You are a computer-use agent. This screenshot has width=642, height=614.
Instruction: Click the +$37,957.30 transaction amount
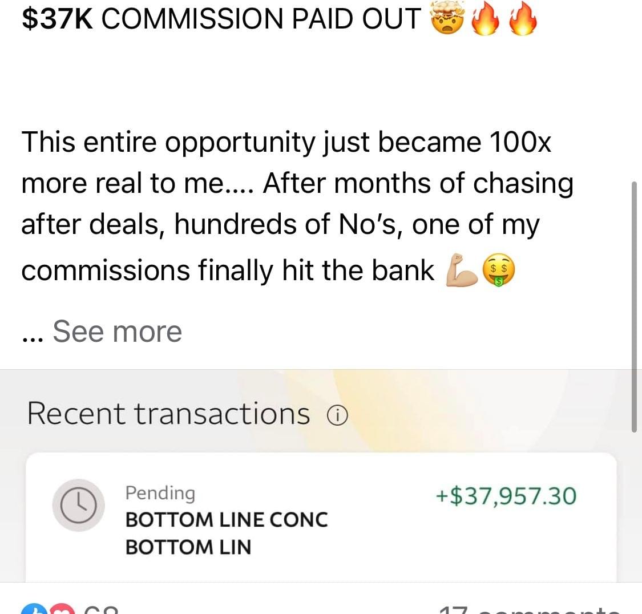tap(506, 496)
